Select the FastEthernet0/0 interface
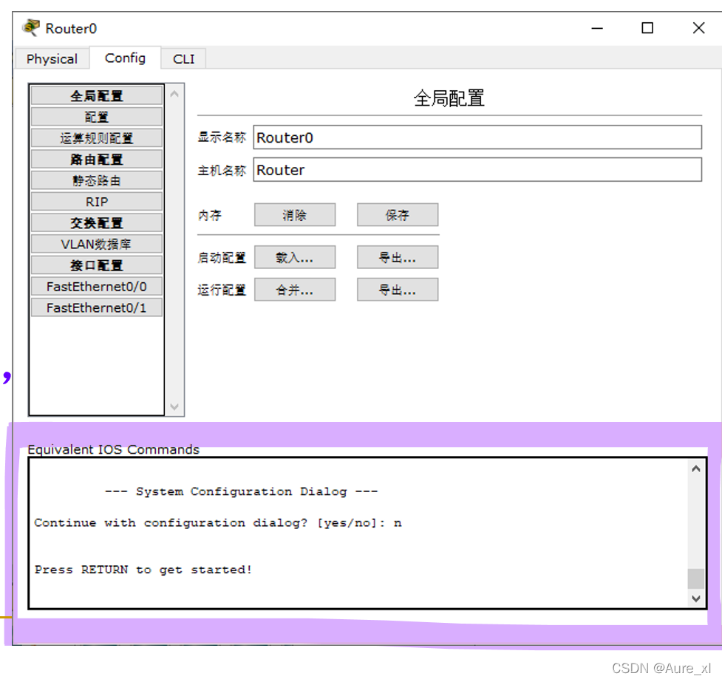 [x=97, y=287]
